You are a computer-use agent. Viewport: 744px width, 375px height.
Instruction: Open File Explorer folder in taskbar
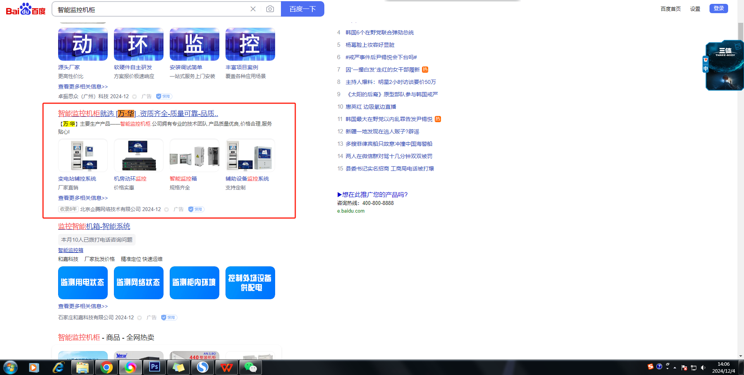[83, 367]
